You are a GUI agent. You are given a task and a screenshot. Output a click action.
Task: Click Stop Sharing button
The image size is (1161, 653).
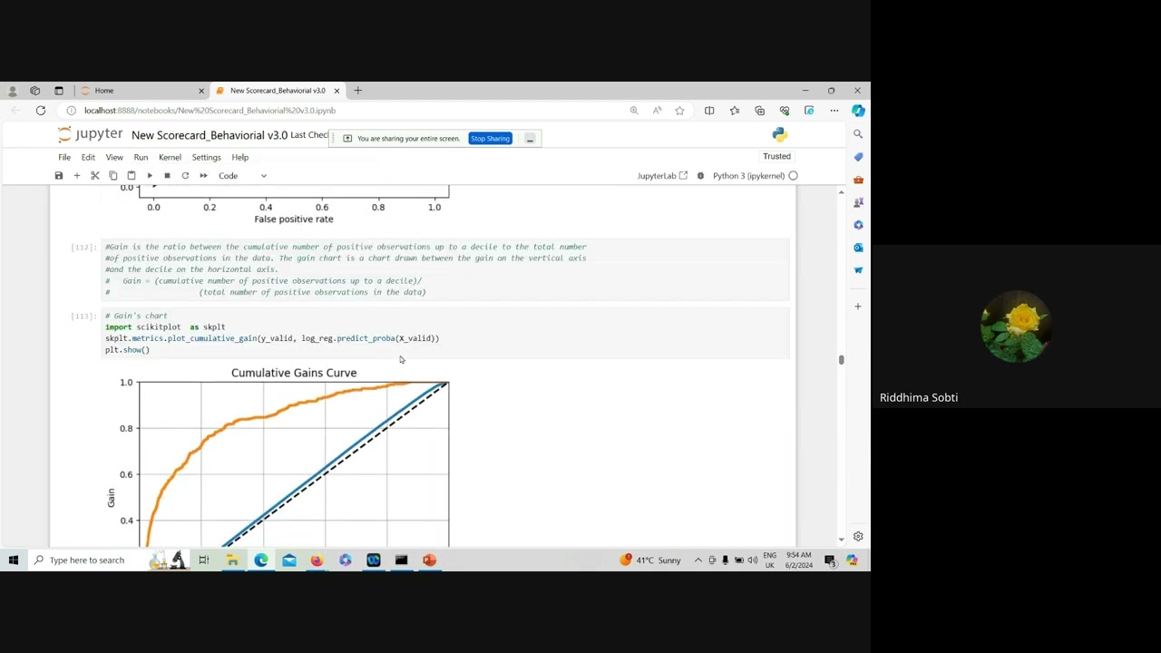pyautogui.click(x=490, y=139)
